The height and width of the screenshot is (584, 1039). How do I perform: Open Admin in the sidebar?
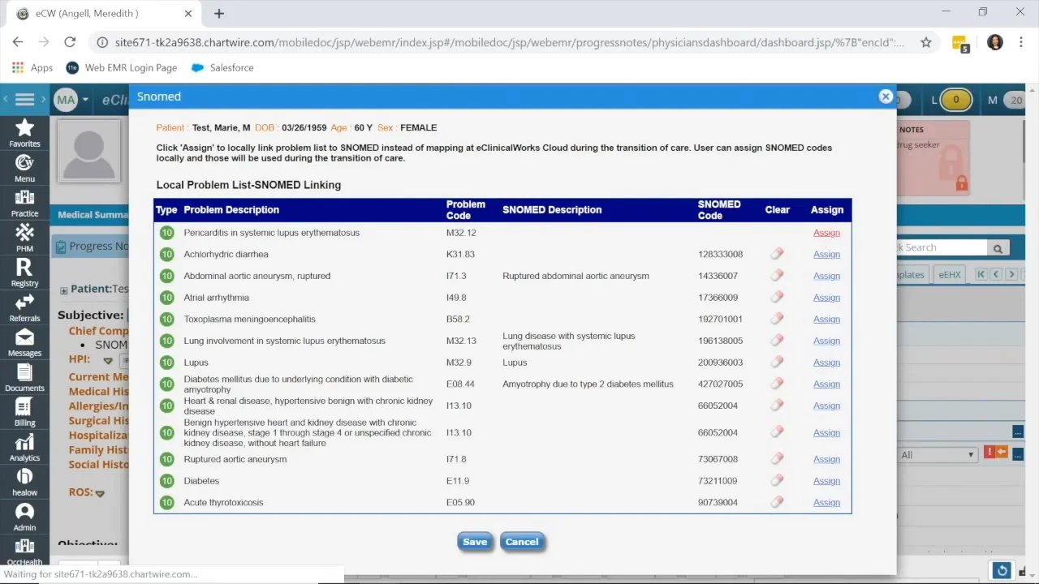pos(24,517)
